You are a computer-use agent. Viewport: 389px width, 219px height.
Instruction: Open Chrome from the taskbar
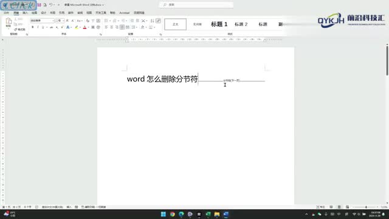172,214
